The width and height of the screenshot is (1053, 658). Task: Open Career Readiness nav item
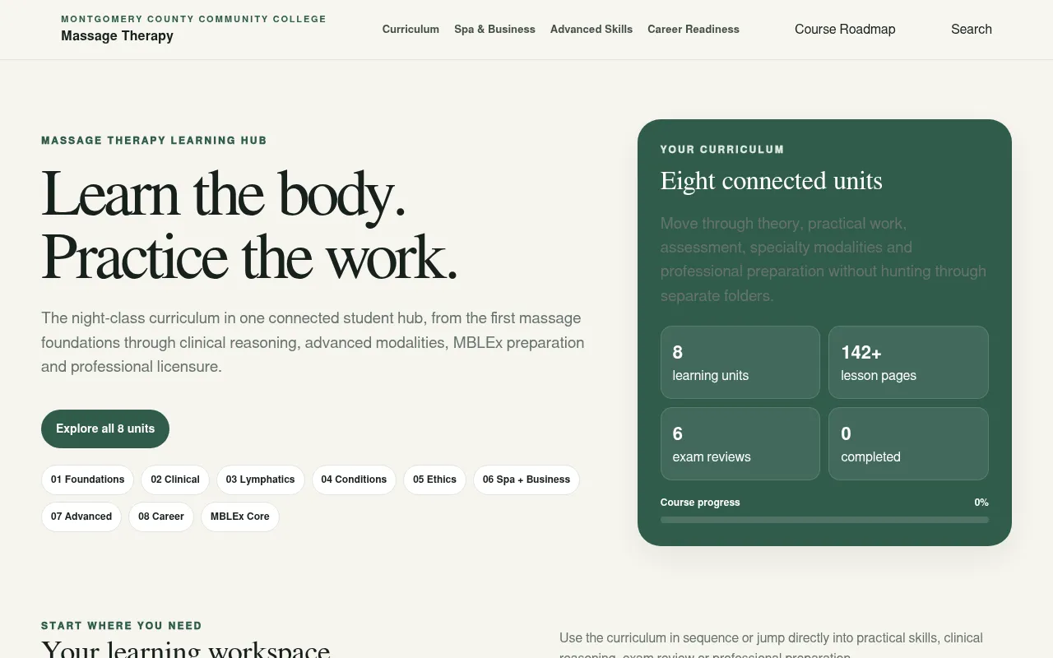[x=693, y=29]
